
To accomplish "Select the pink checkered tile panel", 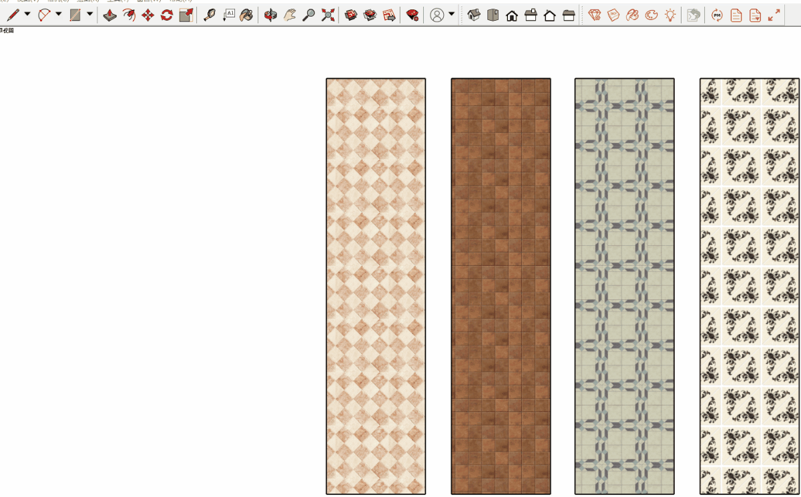I will click(376, 286).
